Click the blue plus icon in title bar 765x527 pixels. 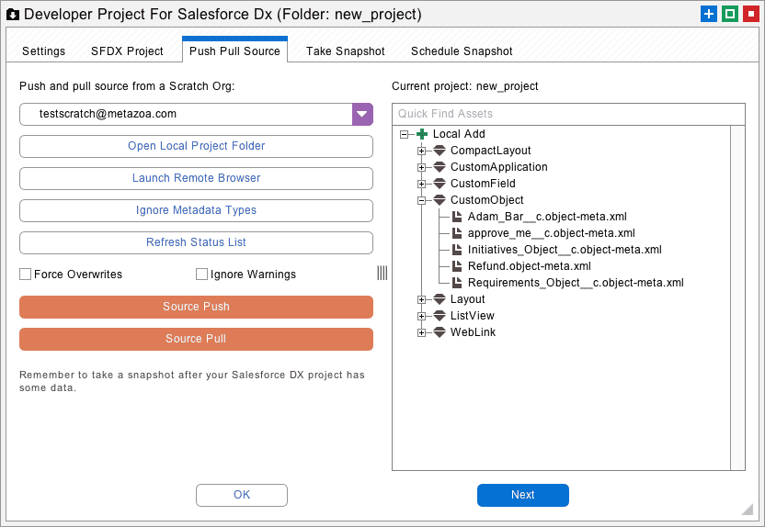pyautogui.click(x=708, y=14)
